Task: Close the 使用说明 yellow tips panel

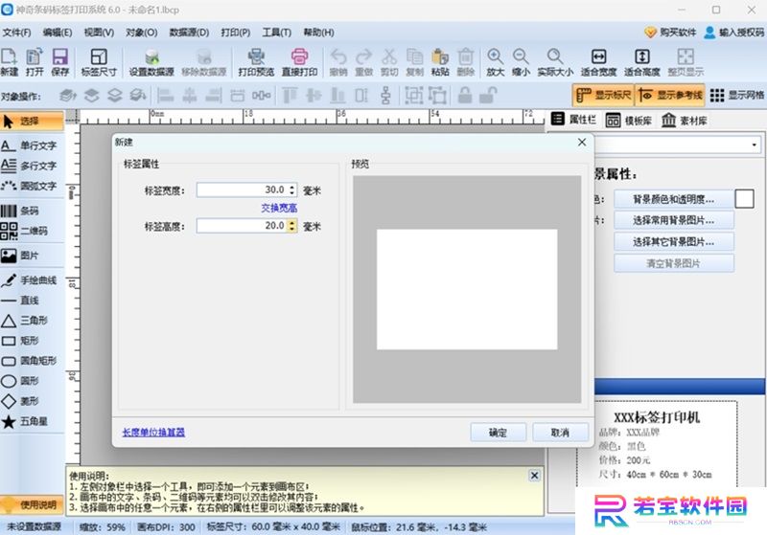Action: 534,476
